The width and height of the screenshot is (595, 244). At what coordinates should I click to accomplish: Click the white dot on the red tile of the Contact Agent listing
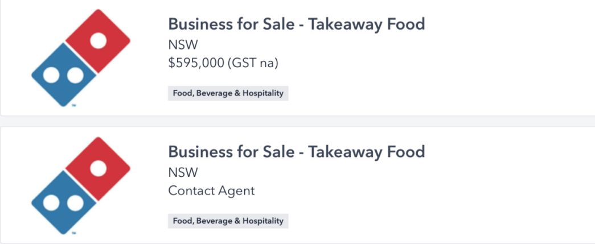point(99,168)
